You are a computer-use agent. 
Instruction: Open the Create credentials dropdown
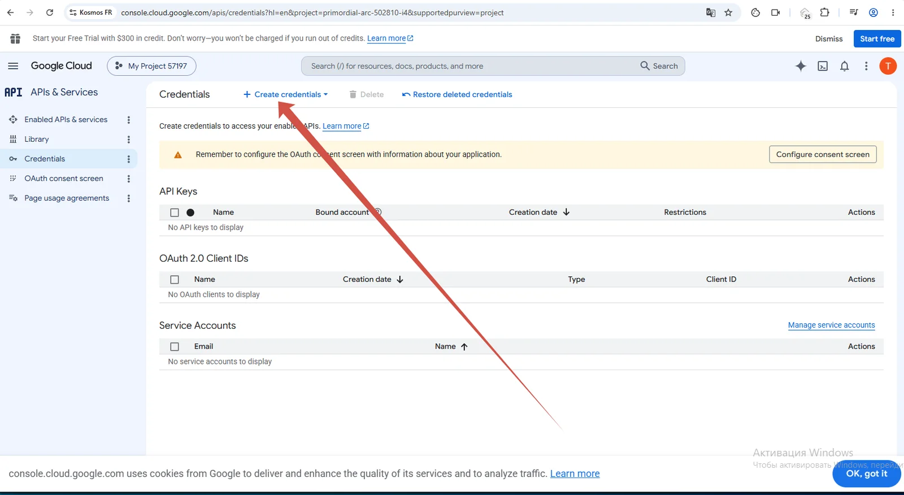click(x=285, y=94)
